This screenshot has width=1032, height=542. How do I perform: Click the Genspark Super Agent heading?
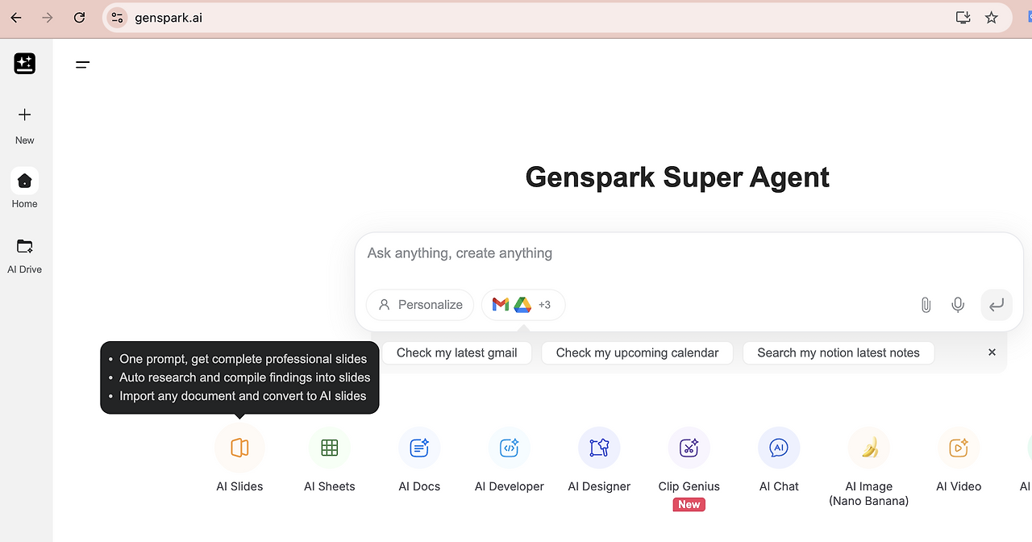(677, 177)
